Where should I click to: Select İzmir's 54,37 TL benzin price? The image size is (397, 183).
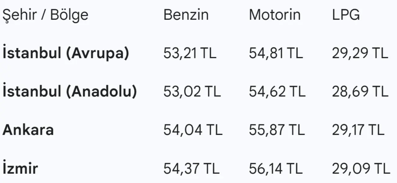191,168
